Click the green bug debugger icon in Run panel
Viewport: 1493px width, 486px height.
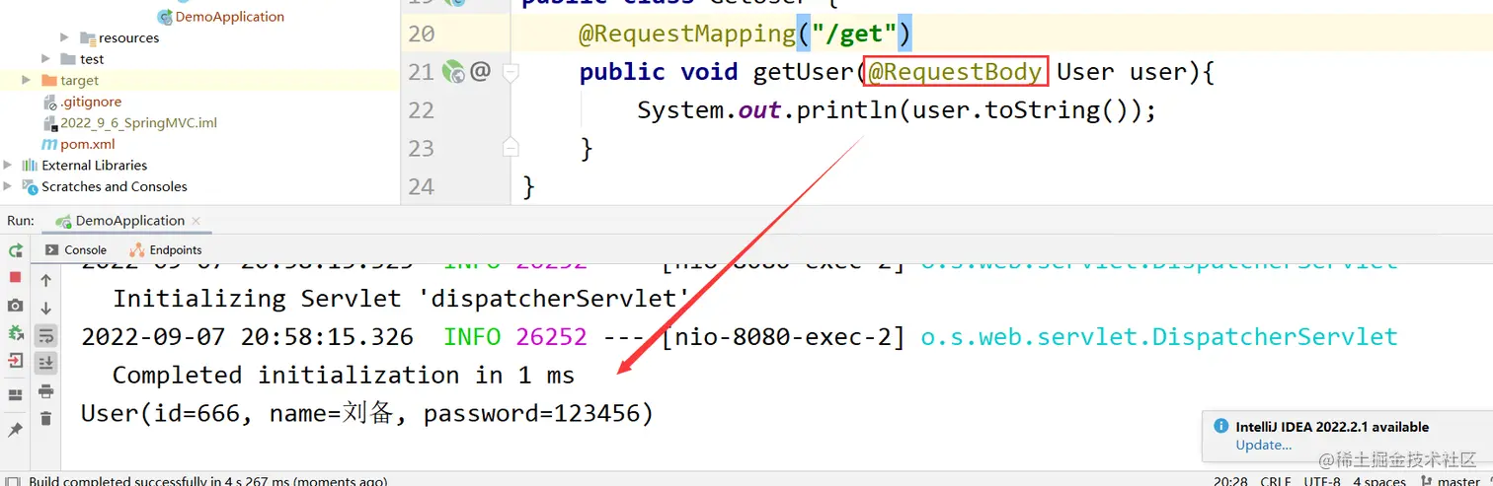[x=16, y=333]
